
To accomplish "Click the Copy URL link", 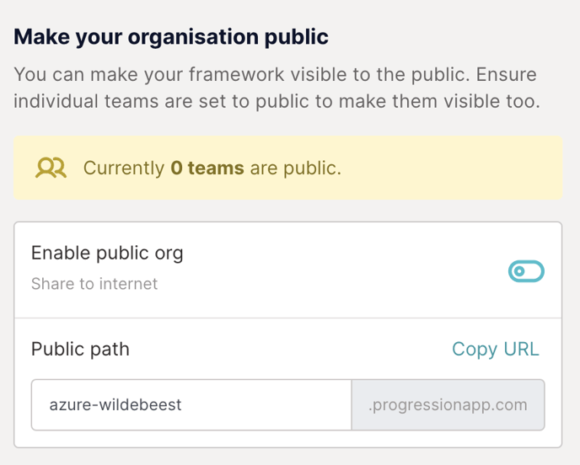I will 495,349.
